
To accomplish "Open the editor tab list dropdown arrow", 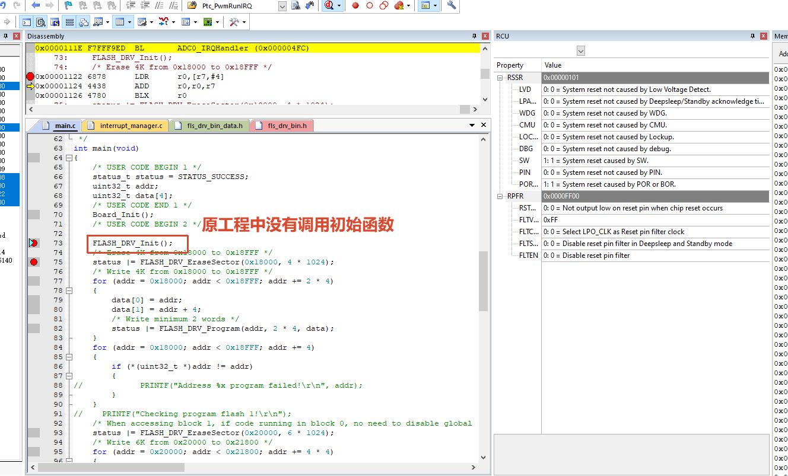I will coord(472,125).
